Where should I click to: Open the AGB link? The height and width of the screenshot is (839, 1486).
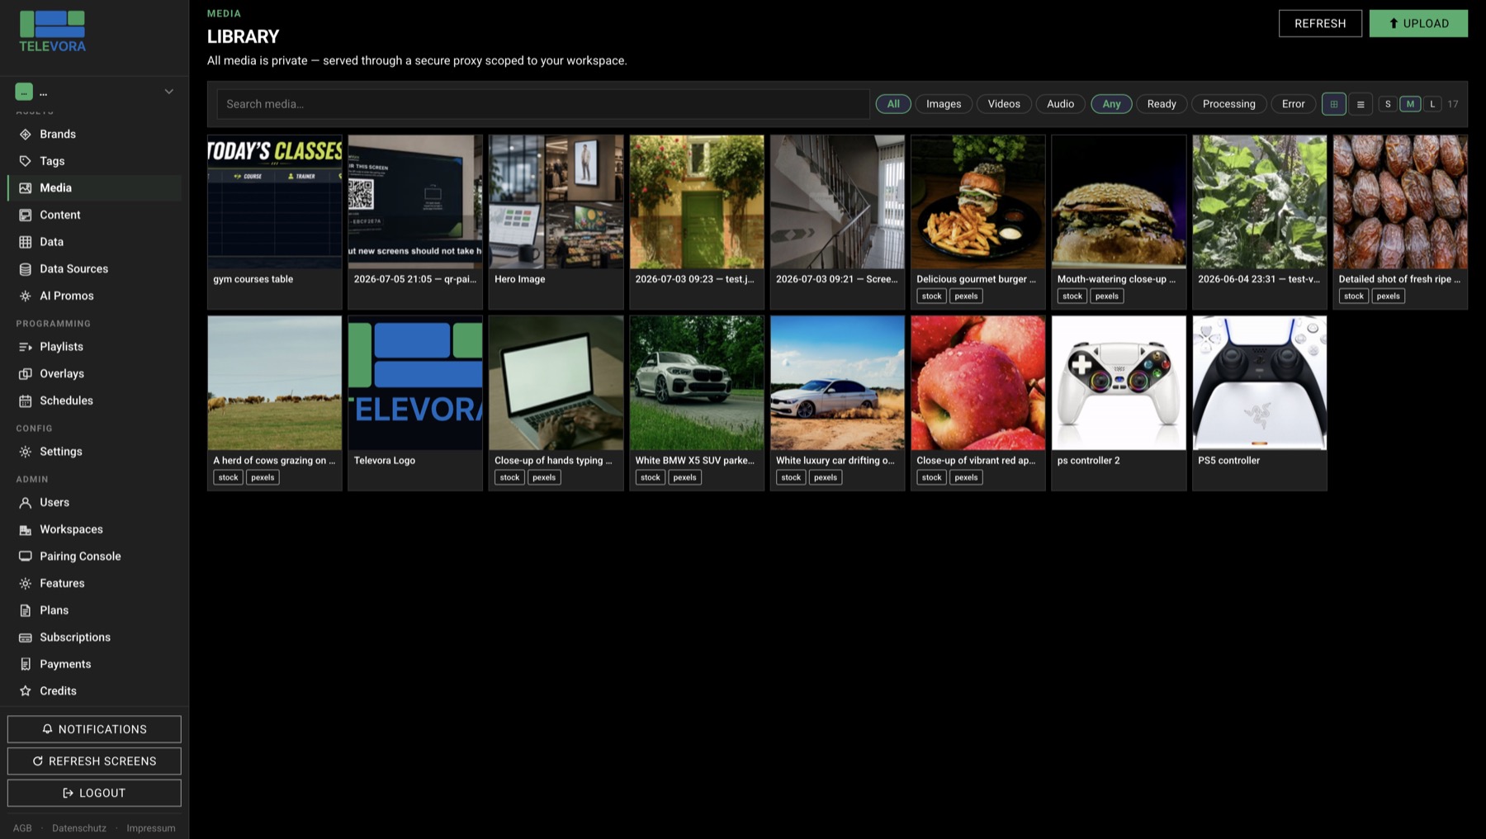[x=22, y=828]
